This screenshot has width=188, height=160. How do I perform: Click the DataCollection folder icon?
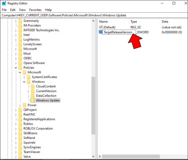click(x=33, y=96)
